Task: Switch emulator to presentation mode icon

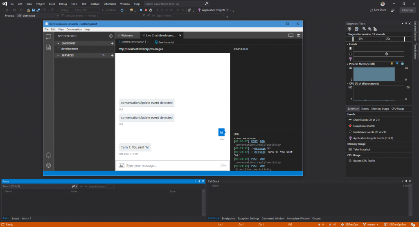Action: (x=291, y=36)
